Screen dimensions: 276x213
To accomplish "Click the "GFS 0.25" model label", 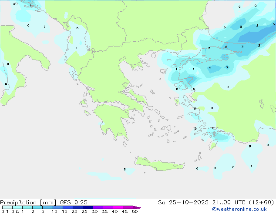I will coord(74,203).
